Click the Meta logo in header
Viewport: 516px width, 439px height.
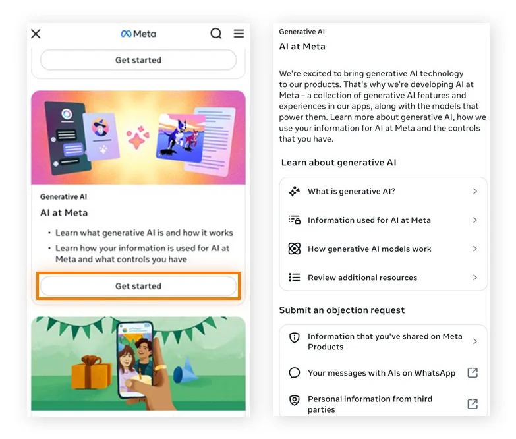(138, 34)
